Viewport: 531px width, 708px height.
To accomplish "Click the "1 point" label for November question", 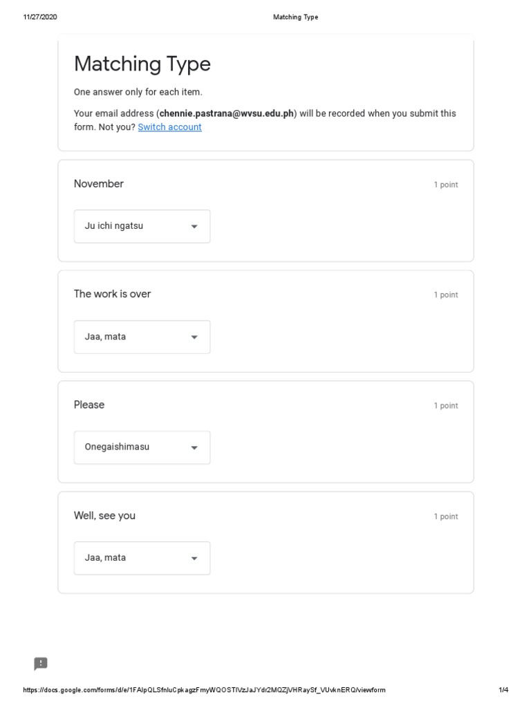I will pos(445,185).
